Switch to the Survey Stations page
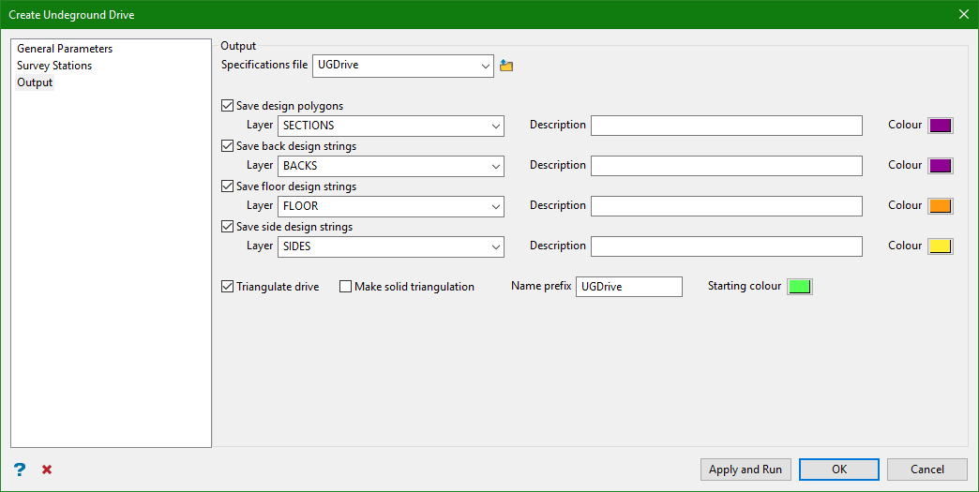Screen dimensions: 979x492 (54, 66)
